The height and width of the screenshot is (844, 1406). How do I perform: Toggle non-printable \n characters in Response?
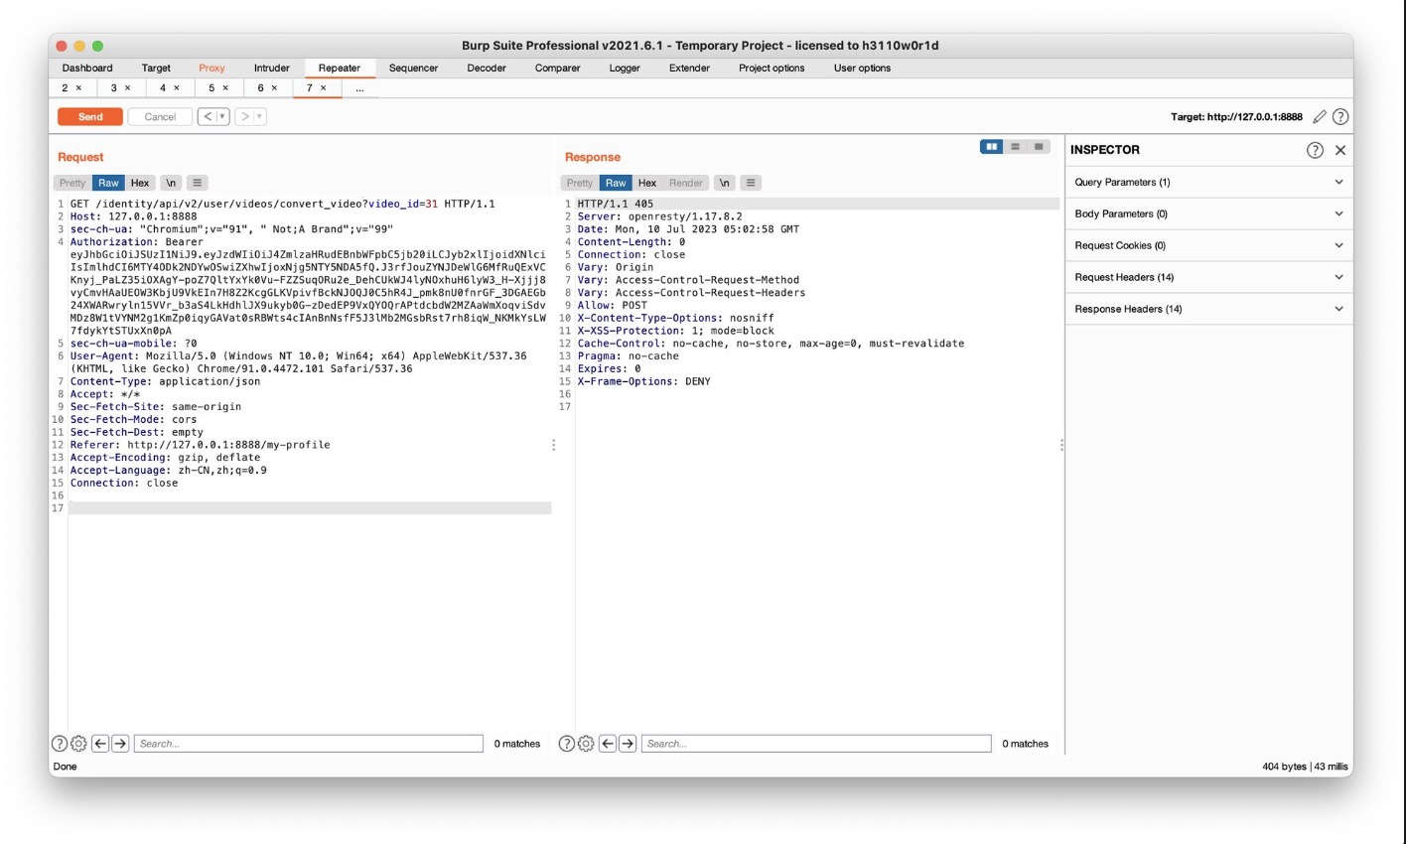[x=725, y=183]
